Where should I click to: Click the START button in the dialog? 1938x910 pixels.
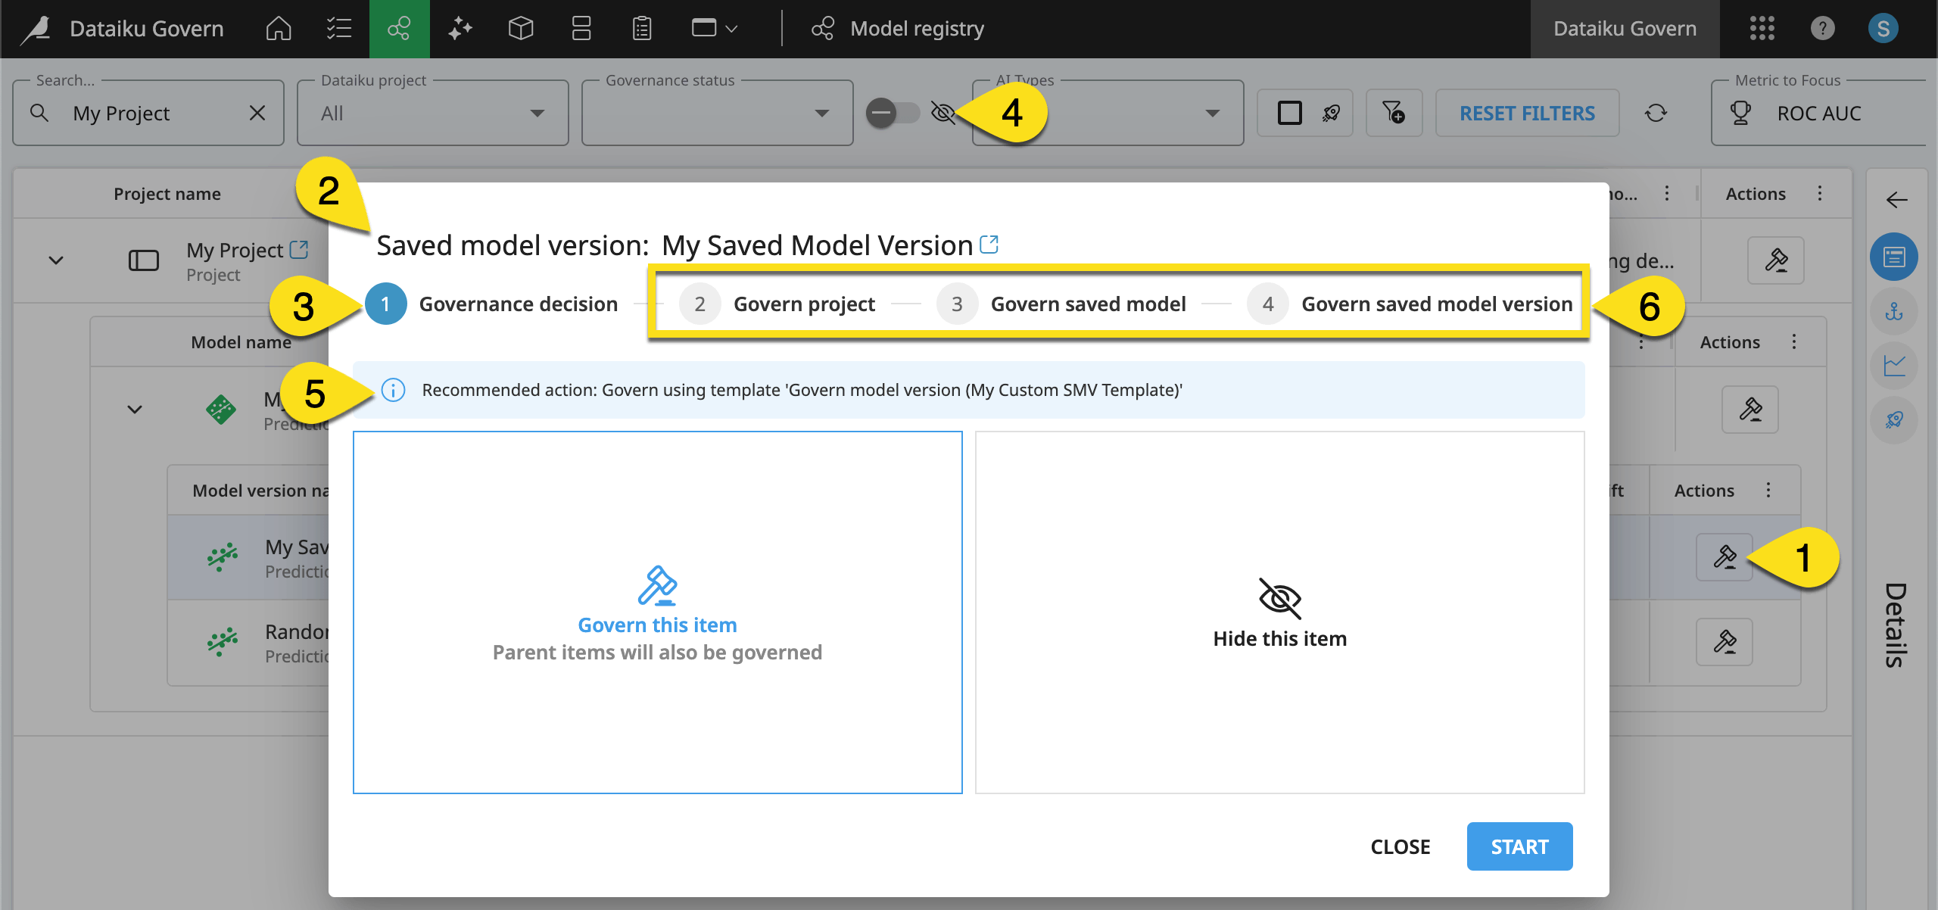pos(1519,846)
